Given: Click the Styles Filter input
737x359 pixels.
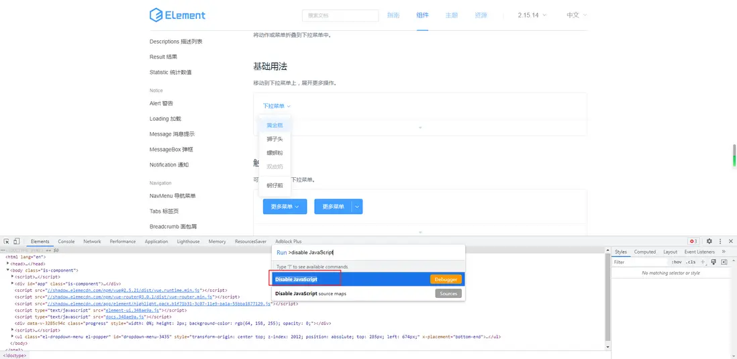Looking at the screenshot, I should tap(640, 262).
